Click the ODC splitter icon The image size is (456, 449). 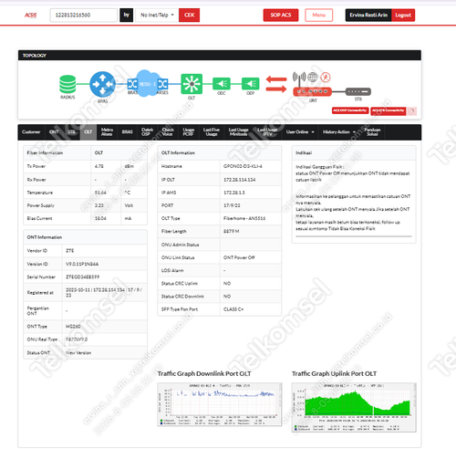(222, 84)
